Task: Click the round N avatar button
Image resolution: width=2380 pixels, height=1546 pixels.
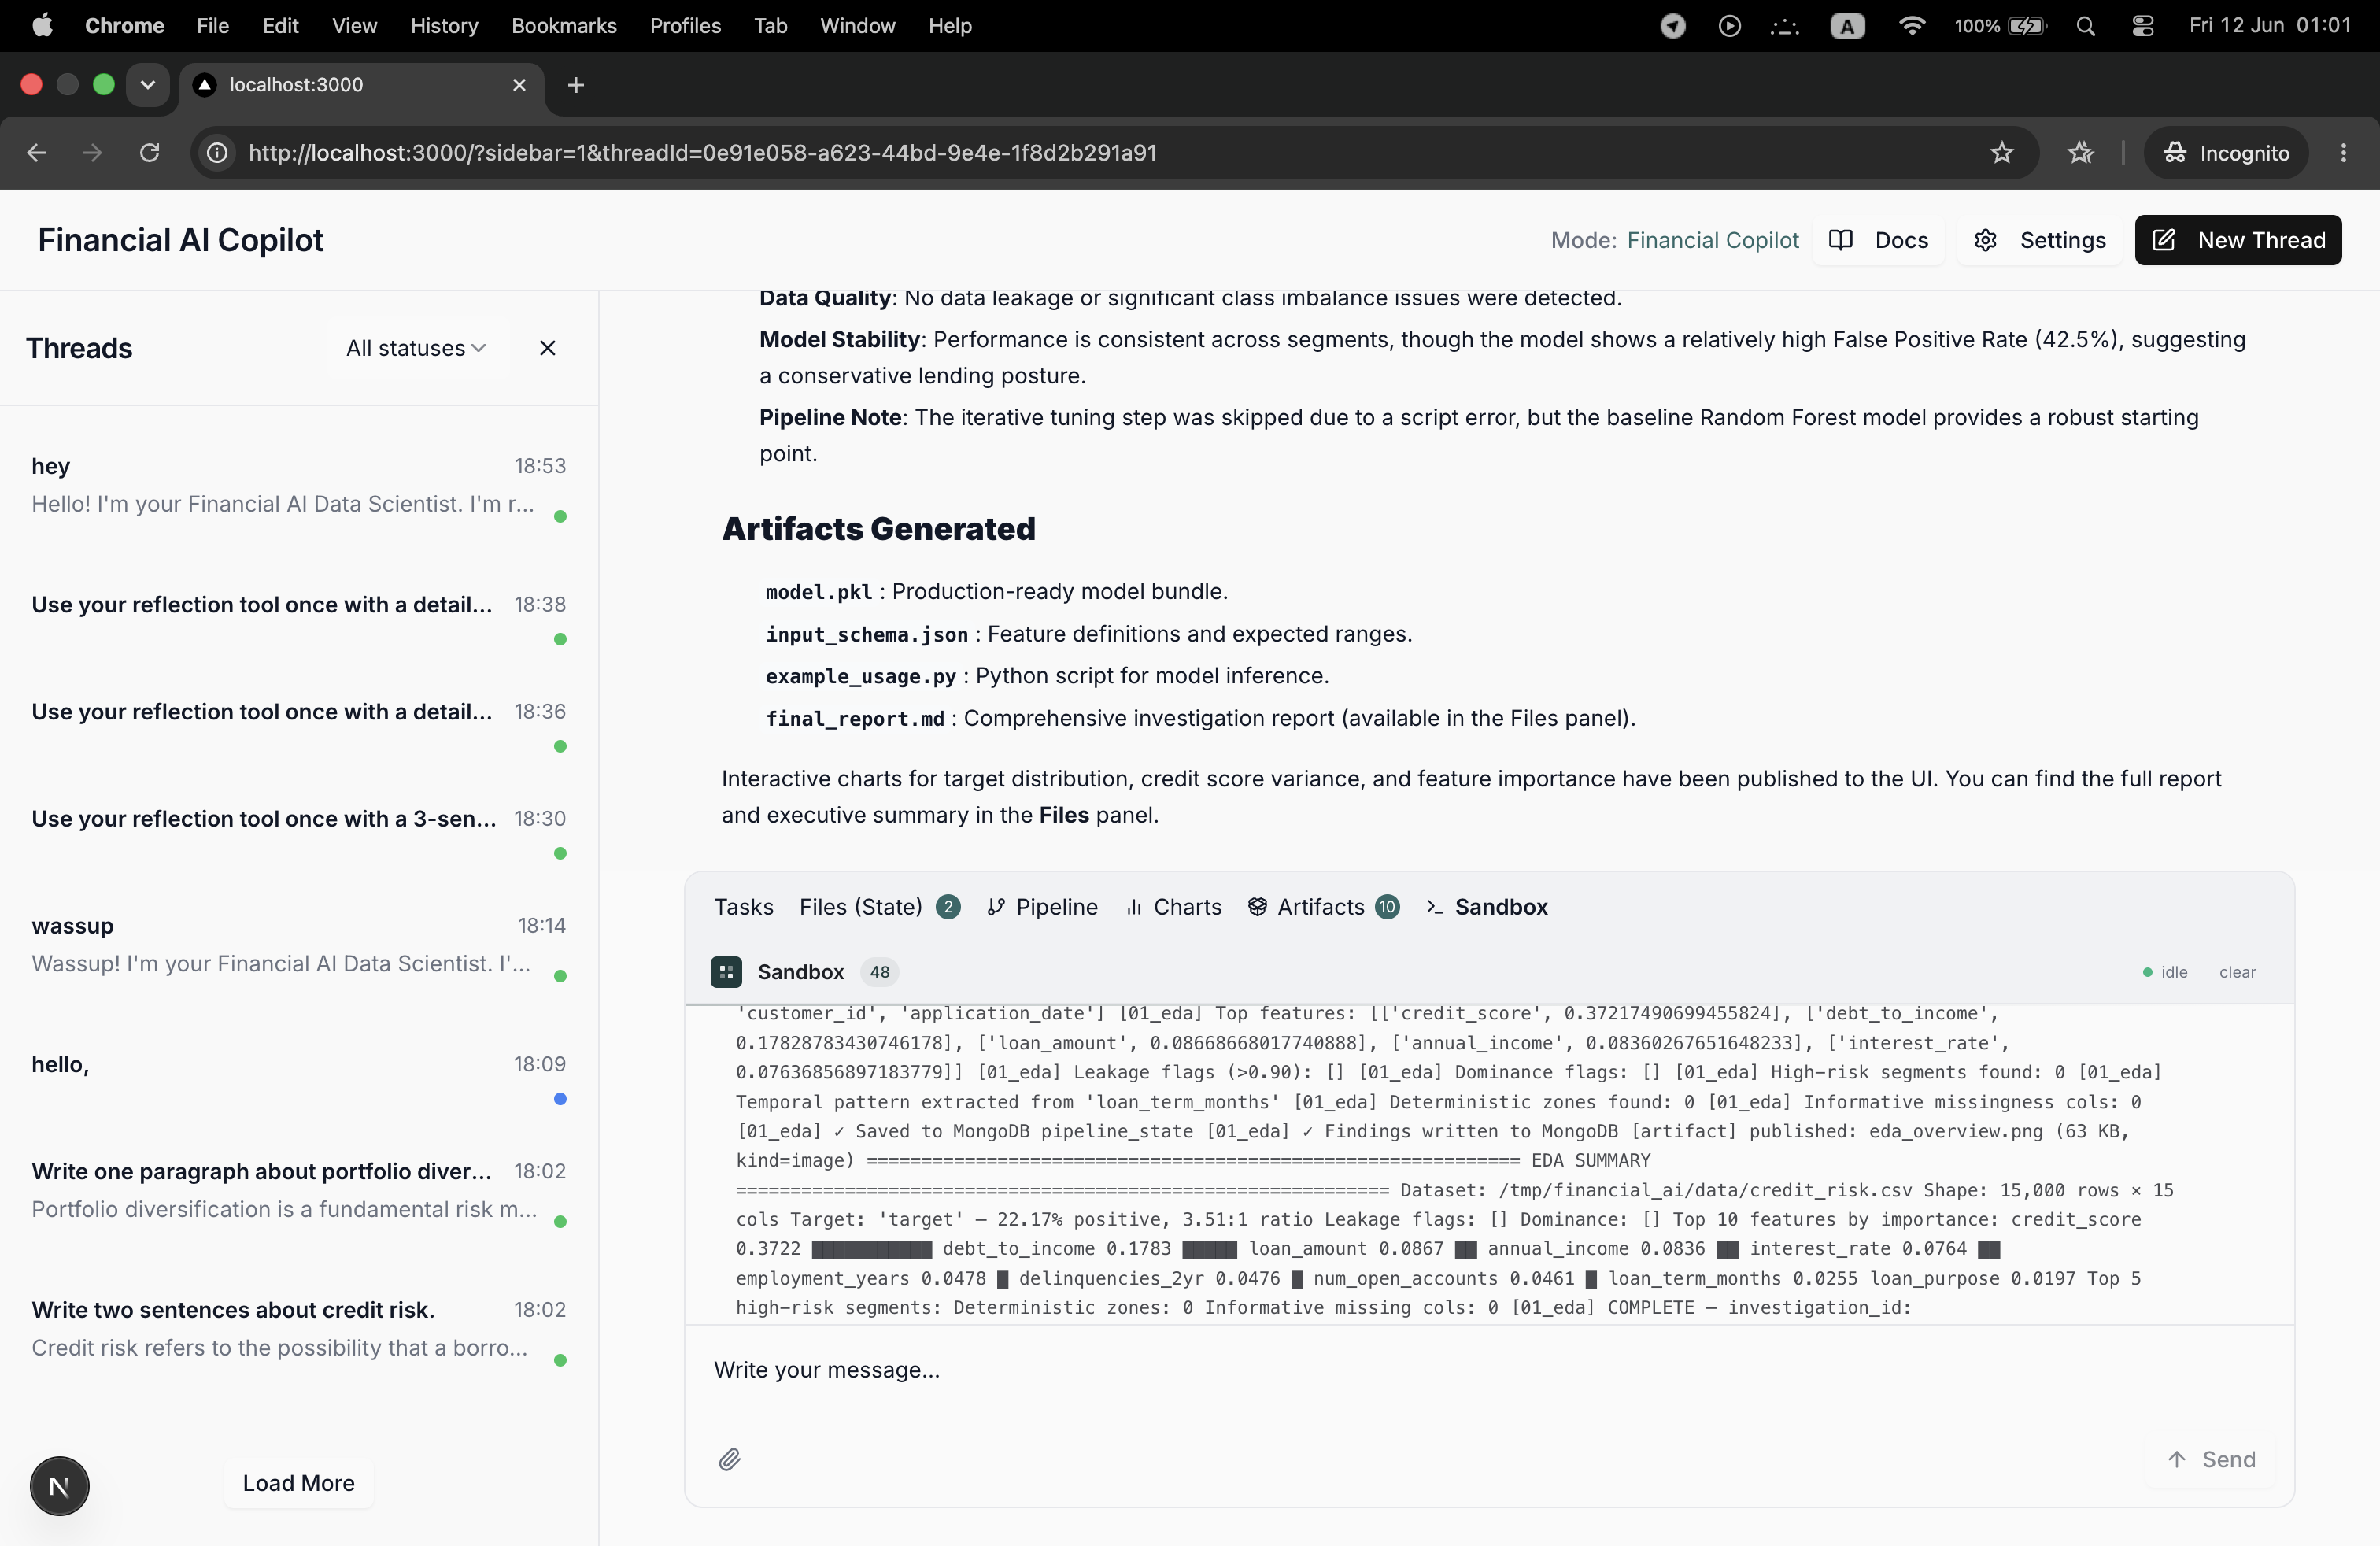Action: (x=59, y=1485)
